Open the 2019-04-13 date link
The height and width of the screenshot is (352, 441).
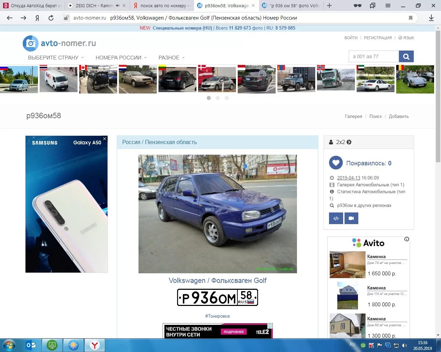pos(348,178)
